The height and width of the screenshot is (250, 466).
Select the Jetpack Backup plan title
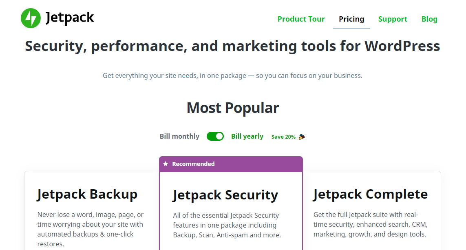coord(87,194)
